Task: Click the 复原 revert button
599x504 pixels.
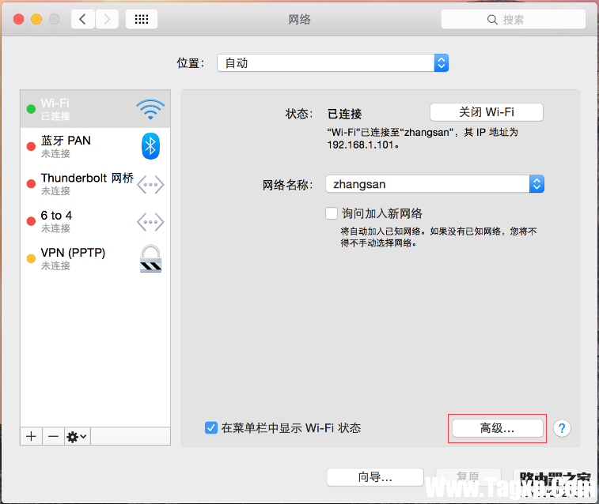Action: point(468,476)
